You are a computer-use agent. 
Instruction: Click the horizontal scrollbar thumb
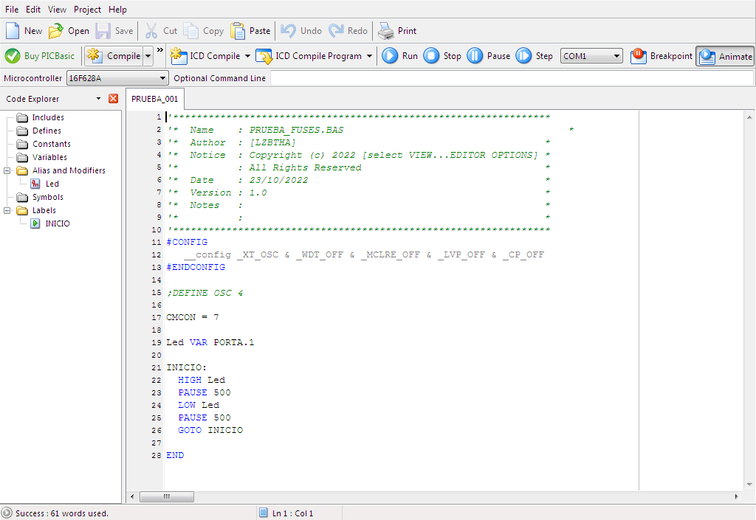coord(167,496)
